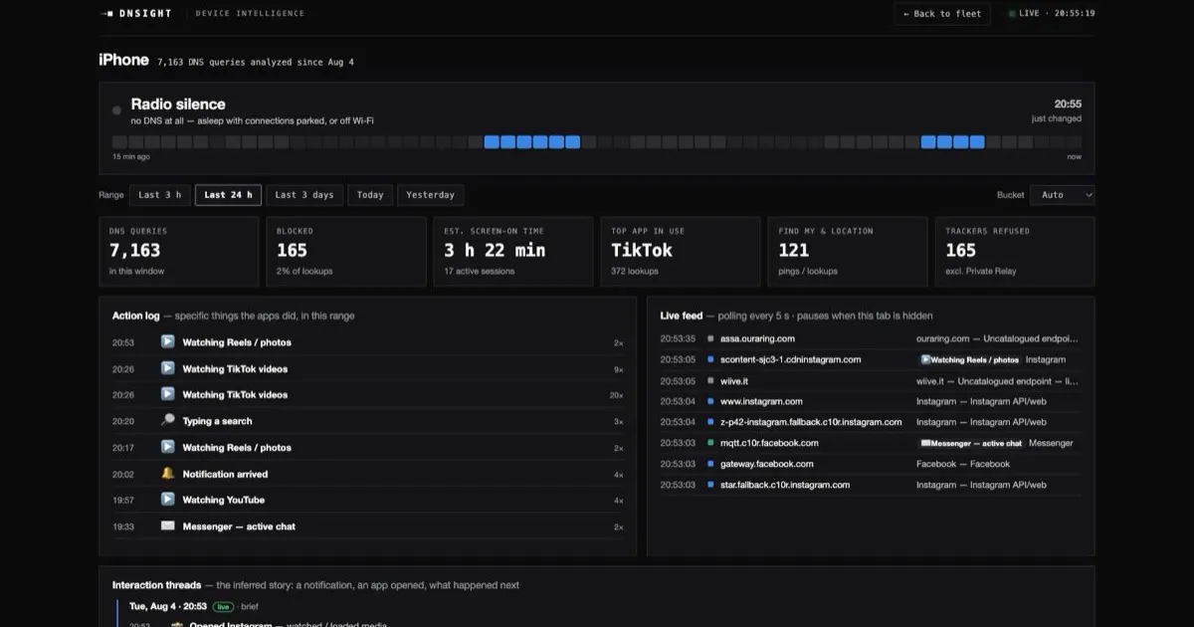Click blue dot beside star.fallback.c10r.instagram.com

(710, 485)
